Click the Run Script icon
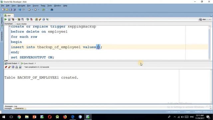This screenshot has width=213, height=120. [9, 19]
